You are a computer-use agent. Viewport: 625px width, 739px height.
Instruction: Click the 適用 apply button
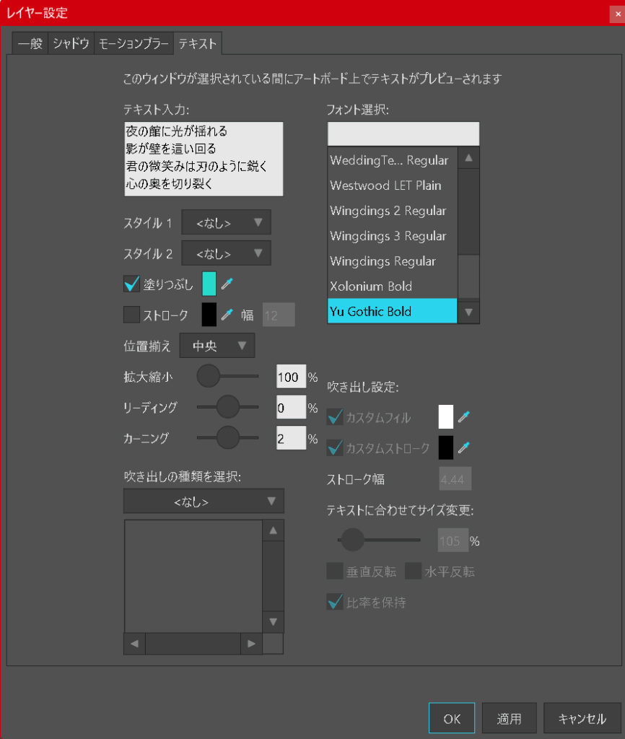click(509, 718)
